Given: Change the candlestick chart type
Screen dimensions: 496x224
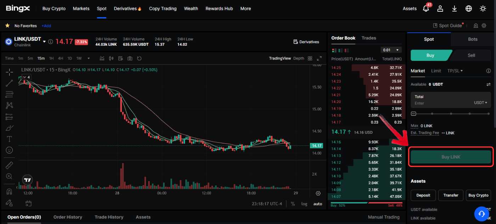Looking at the screenshot, I should point(111,58).
